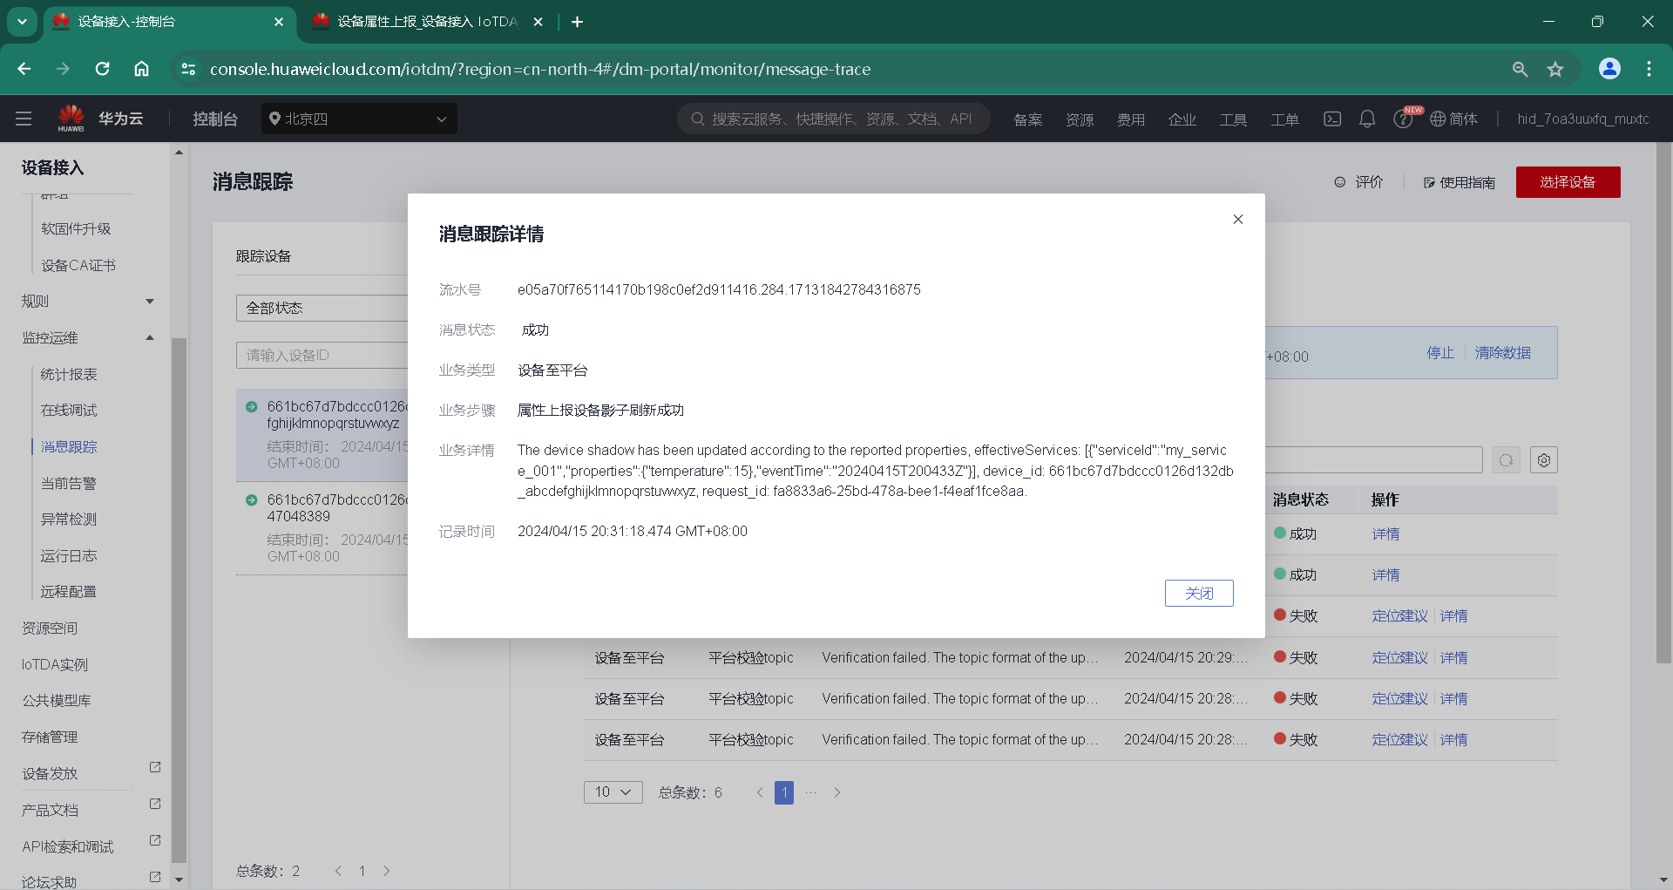This screenshot has height=890, width=1673.
Task: Collapse the 监控运维 sidebar section
Action: (87, 337)
